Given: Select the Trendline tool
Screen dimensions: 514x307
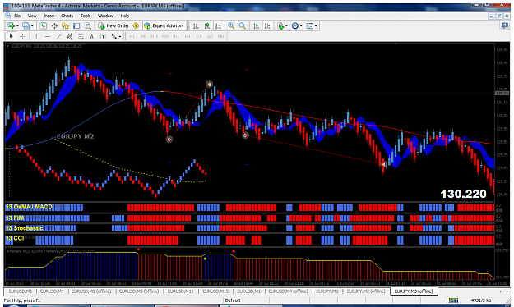Looking at the screenshot, I should (x=58, y=36).
